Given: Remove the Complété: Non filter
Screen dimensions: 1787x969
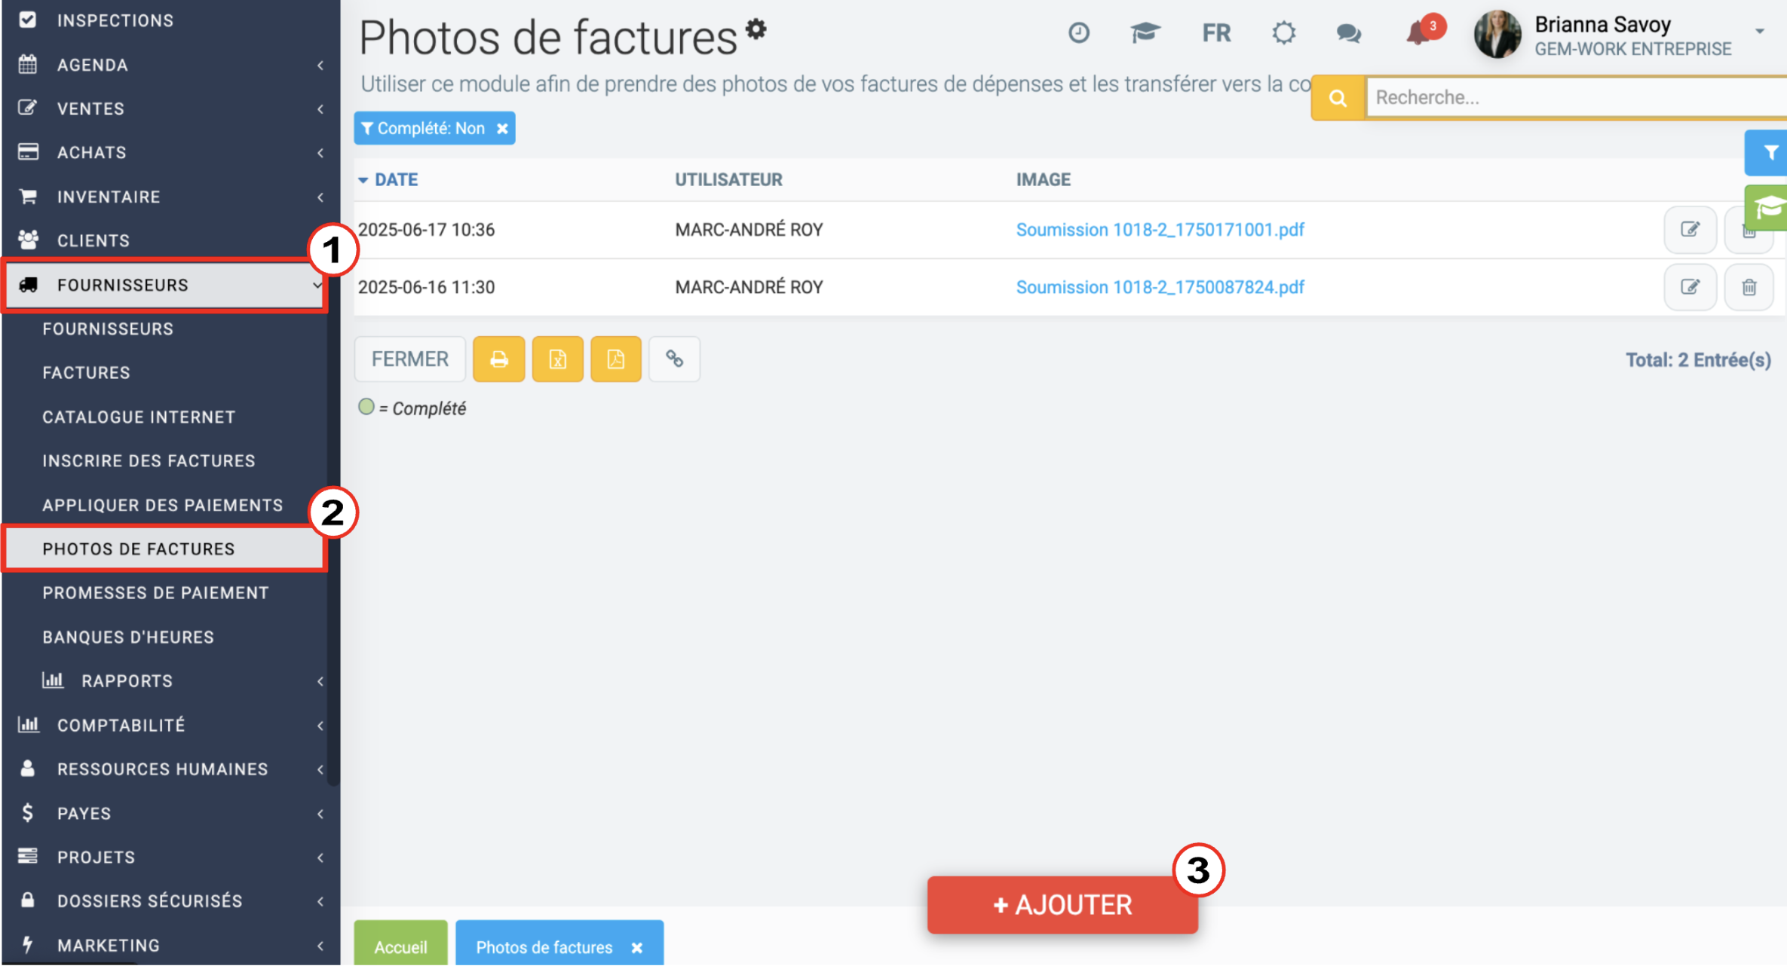Looking at the screenshot, I should (x=502, y=129).
